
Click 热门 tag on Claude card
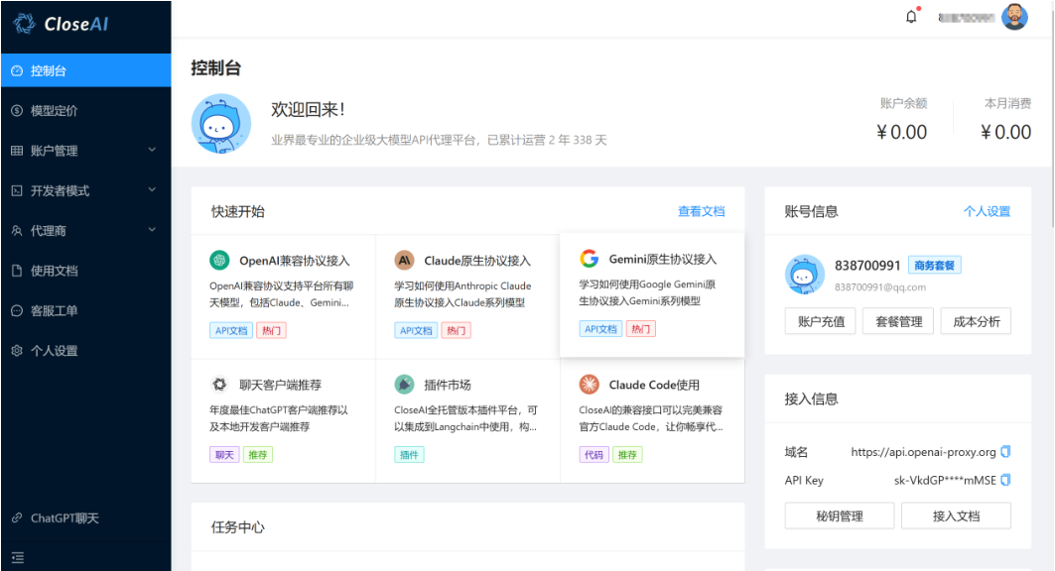tap(457, 330)
